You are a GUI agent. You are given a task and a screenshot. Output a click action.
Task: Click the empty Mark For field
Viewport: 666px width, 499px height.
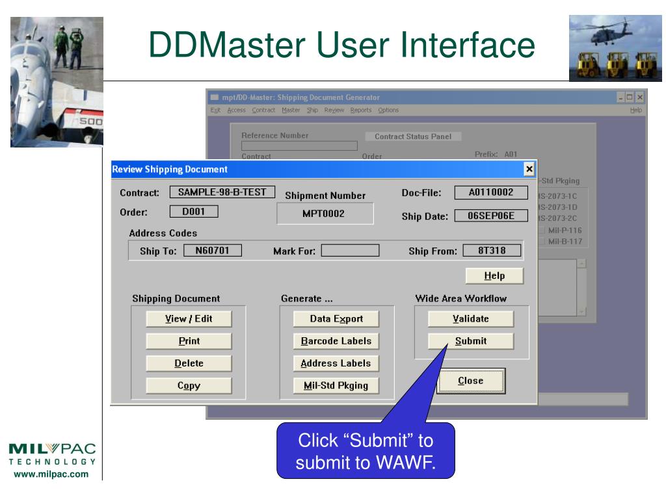point(350,250)
